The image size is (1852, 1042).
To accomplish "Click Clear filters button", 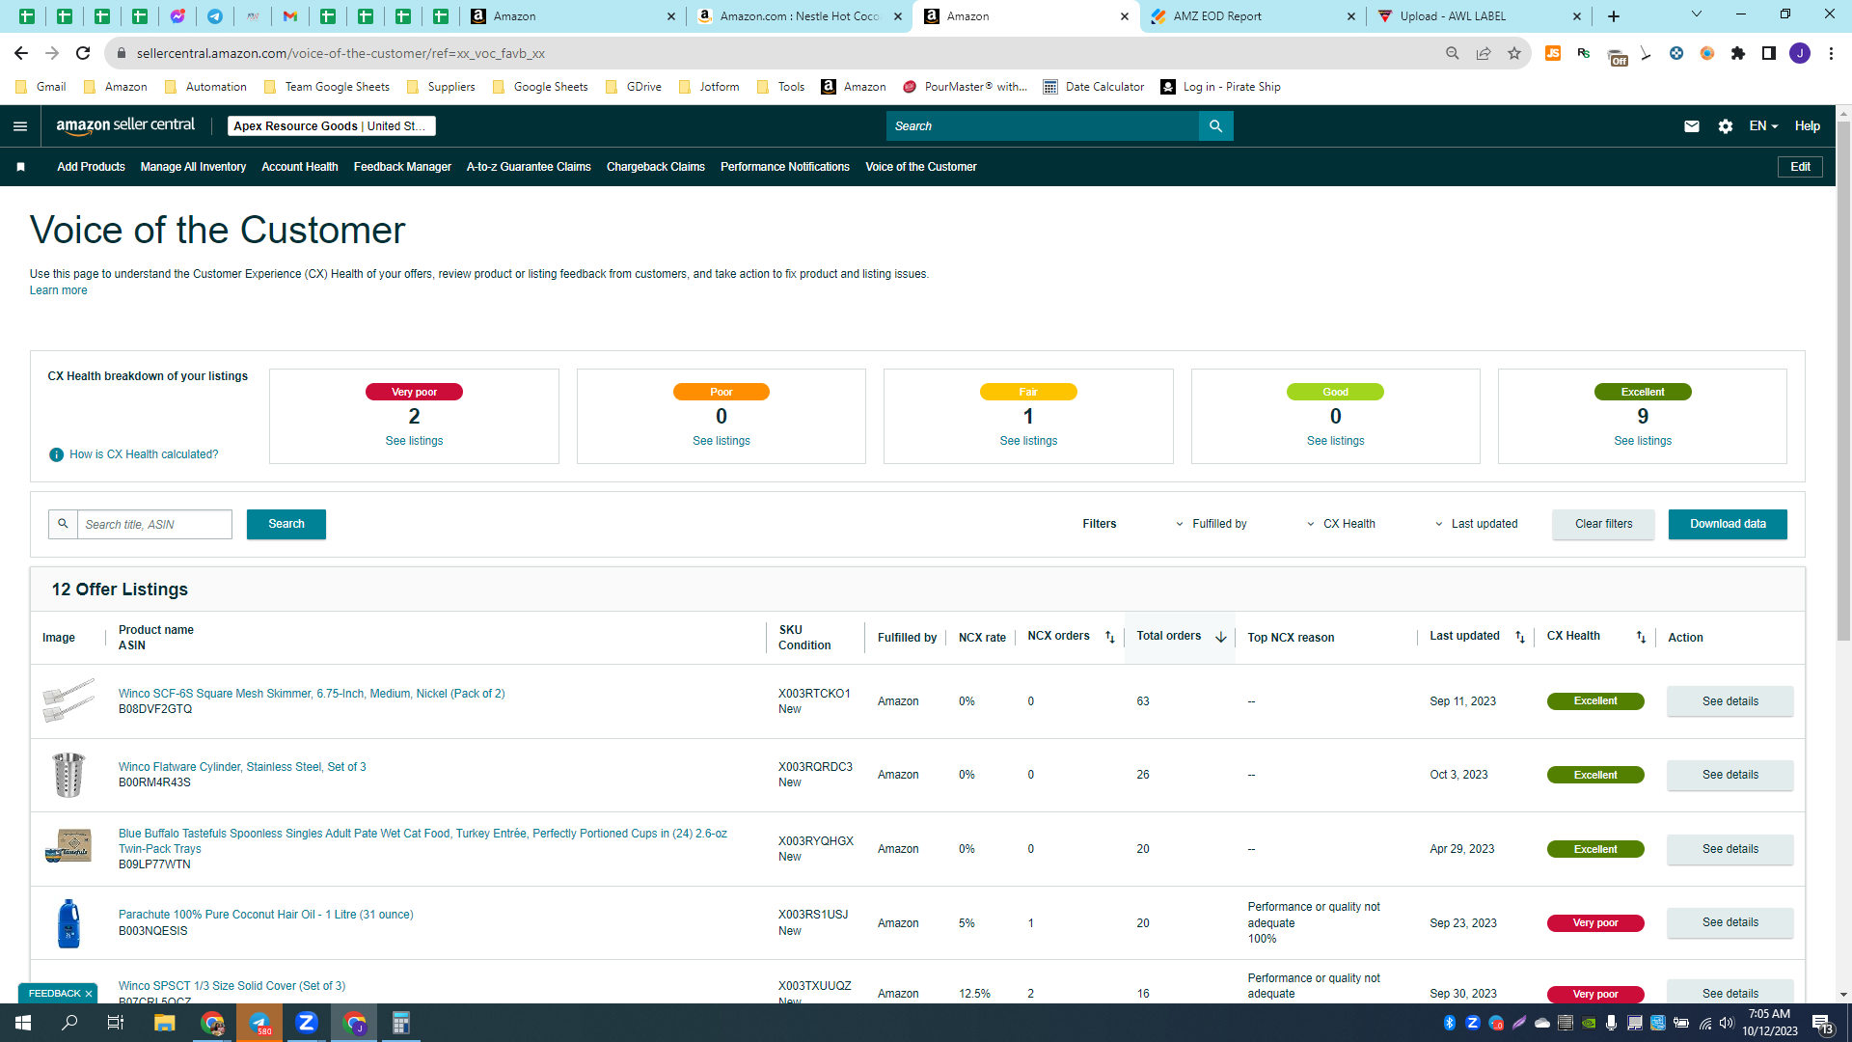I will [x=1603, y=524].
